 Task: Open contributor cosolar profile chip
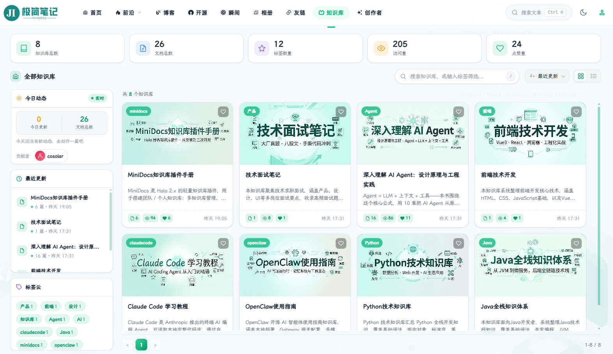point(51,156)
